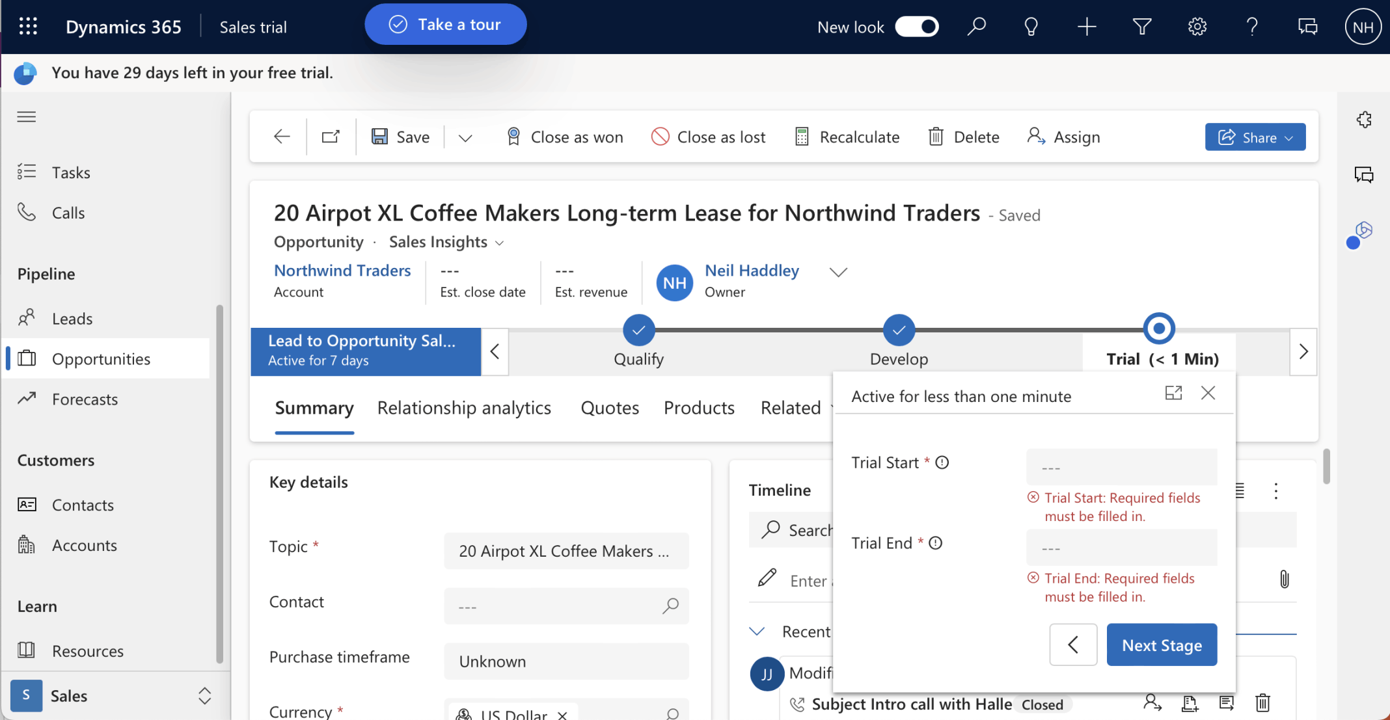Click the completed Qualify stage checkmark
Viewport: 1390px width, 720px height.
click(638, 330)
